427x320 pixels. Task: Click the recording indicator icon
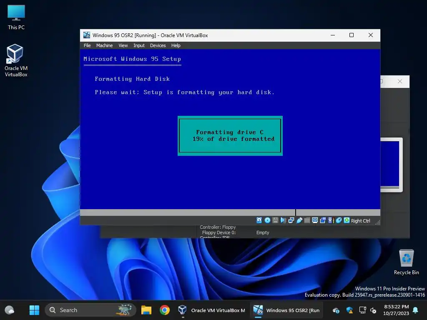[x=323, y=220]
